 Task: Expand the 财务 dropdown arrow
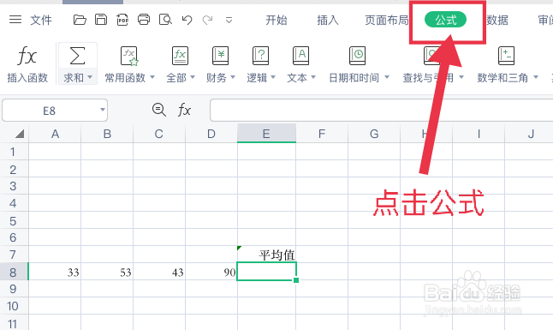click(233, 77)
